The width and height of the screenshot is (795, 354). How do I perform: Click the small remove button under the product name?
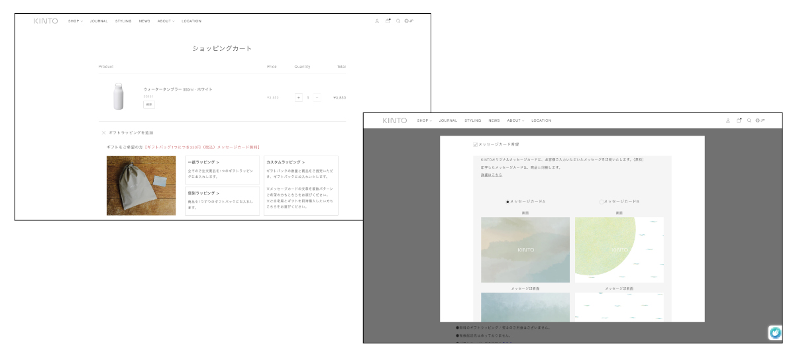[149, 105]
